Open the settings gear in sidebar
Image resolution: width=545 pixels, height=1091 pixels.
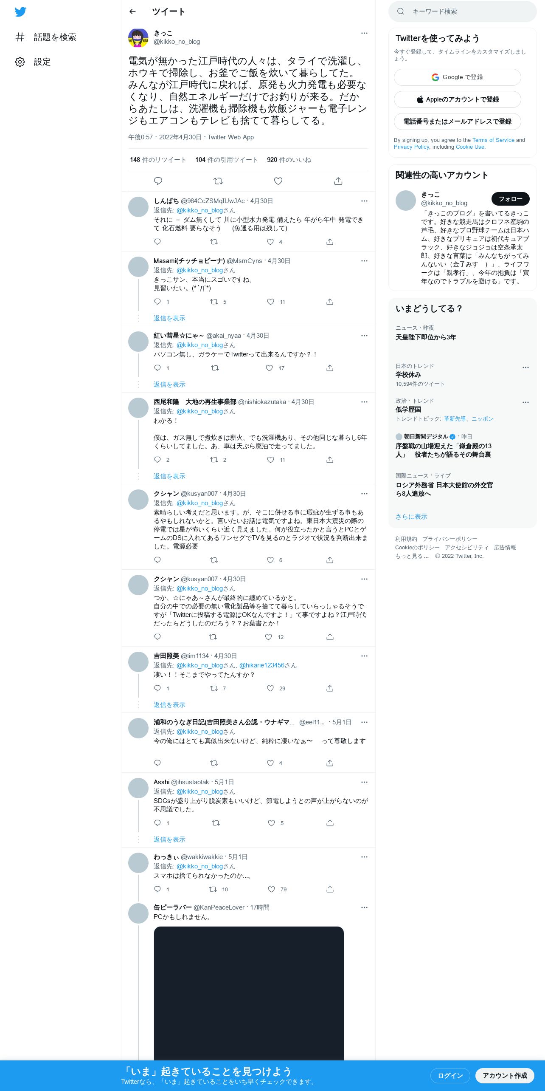pyautogui.click(x=20, y=62)
